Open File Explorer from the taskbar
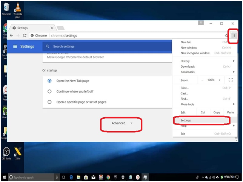Image resolution: width=243 pixels, height=182 pixels. (x=78, y=177)
